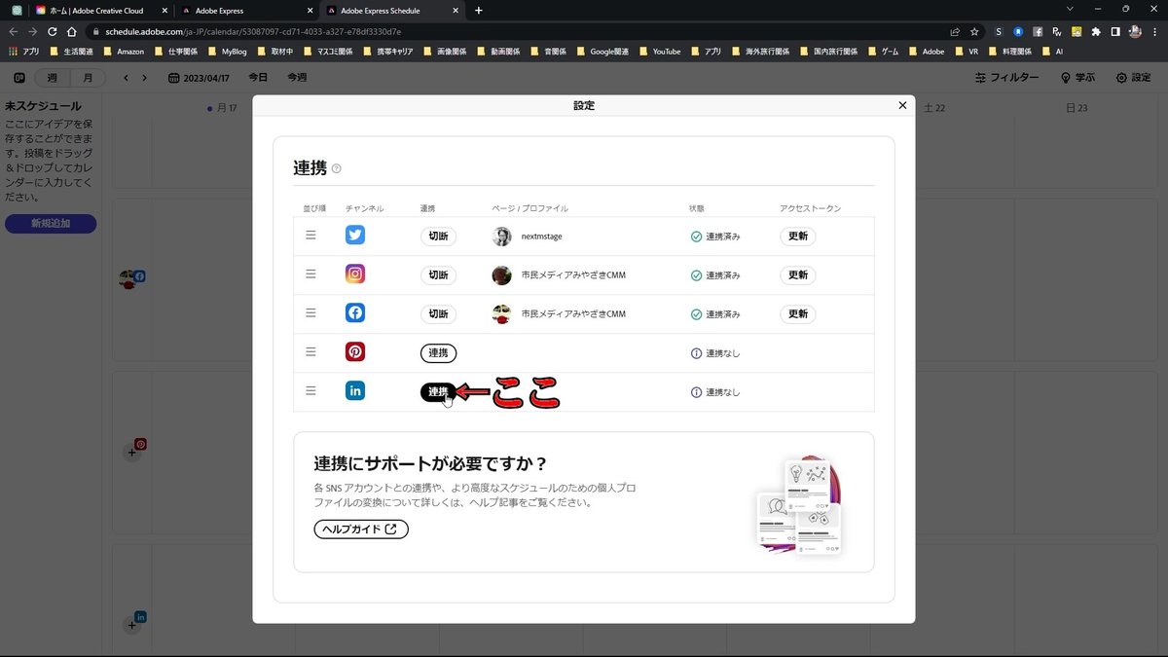Image resolution: width=1168 pixels, height=657 pixels.
Task: Close the 設定 dialog with the X
Action: (902, 105)
